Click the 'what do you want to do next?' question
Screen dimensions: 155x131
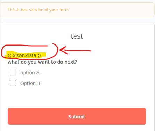pos(42,62)
